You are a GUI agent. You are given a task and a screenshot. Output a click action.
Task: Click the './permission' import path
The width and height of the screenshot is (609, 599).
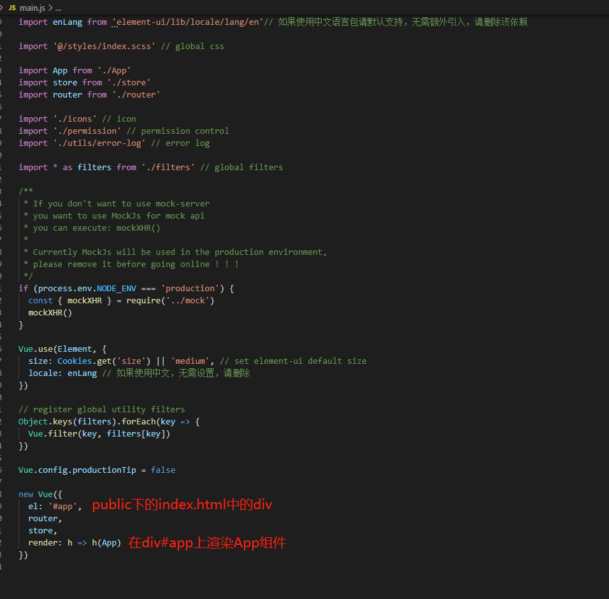pyautogui.click(x=87, y=131)
